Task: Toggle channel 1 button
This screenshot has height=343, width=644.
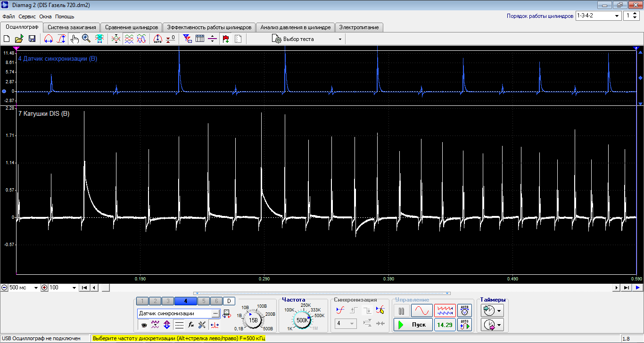Action: [141, 301]
